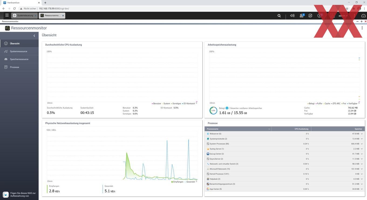
Task: Open Speicherressource in the sidebar
Action: [x=19, y=59]
